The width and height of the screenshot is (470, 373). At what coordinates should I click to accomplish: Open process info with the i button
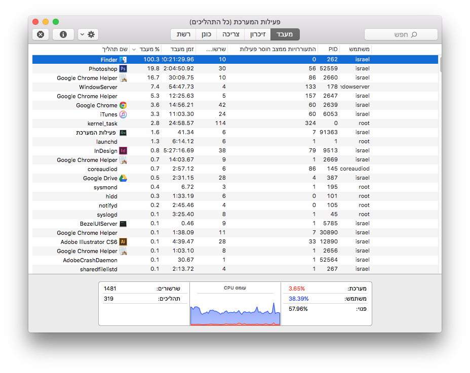click(63, 34)
